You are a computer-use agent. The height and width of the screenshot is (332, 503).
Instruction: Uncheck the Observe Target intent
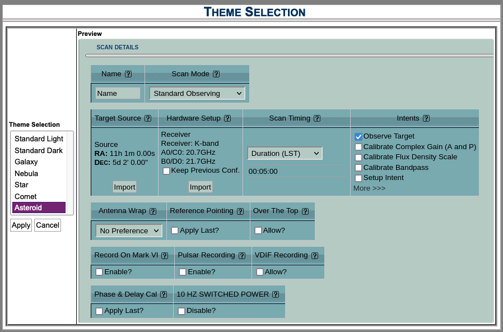pyautogui.click(x=358, y=136)
